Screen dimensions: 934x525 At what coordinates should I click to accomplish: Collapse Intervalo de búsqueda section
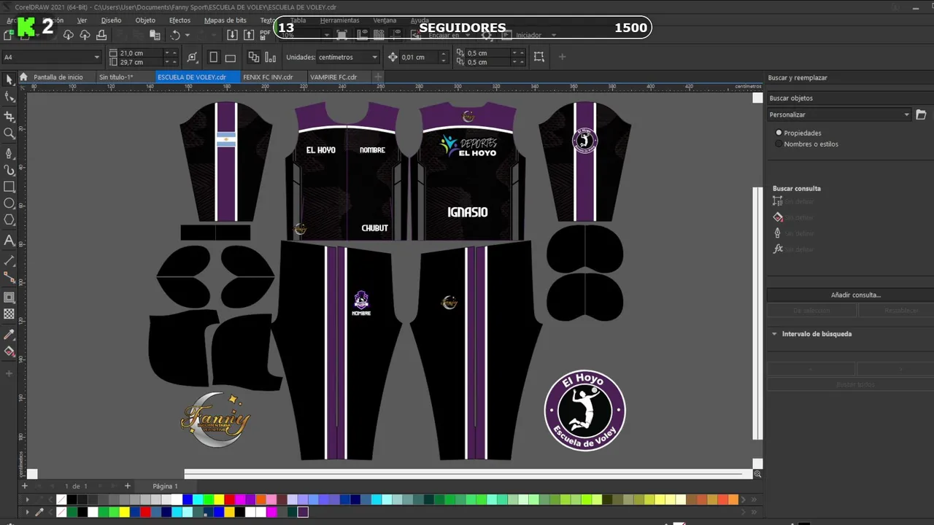774,334
